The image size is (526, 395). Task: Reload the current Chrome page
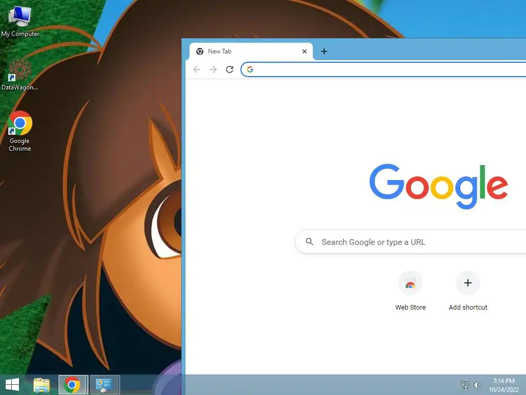230,69
